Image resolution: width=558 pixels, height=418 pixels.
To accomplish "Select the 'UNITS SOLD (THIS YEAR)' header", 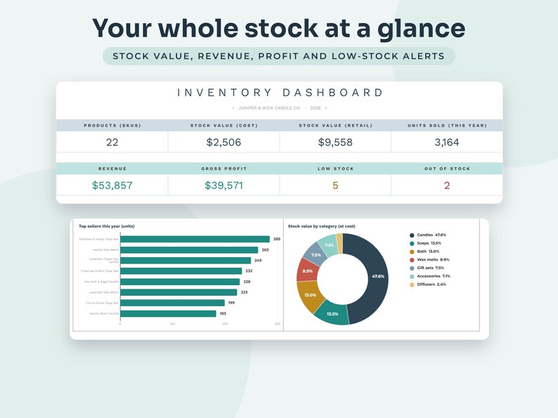I will (x=447, y=126).
